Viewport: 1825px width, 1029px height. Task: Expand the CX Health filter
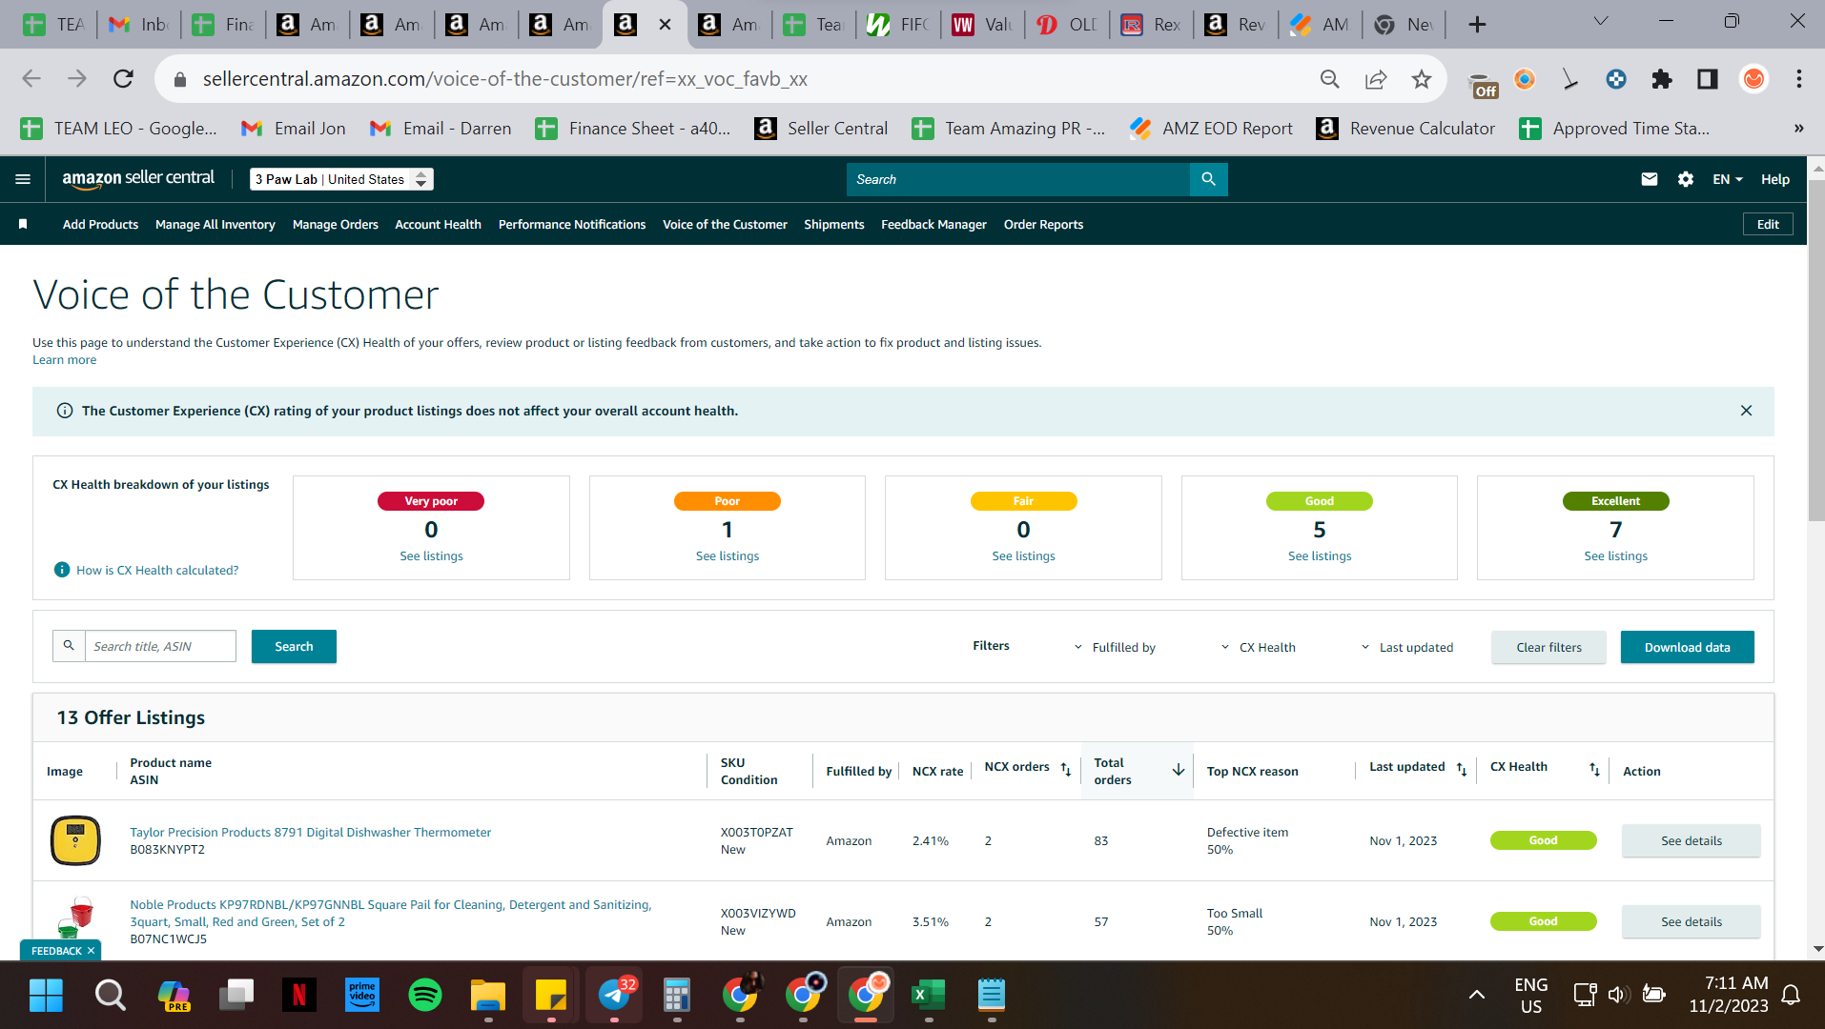1259,647
